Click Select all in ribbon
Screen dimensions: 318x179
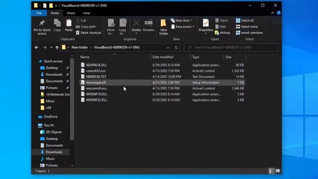(x=244, y=20)
